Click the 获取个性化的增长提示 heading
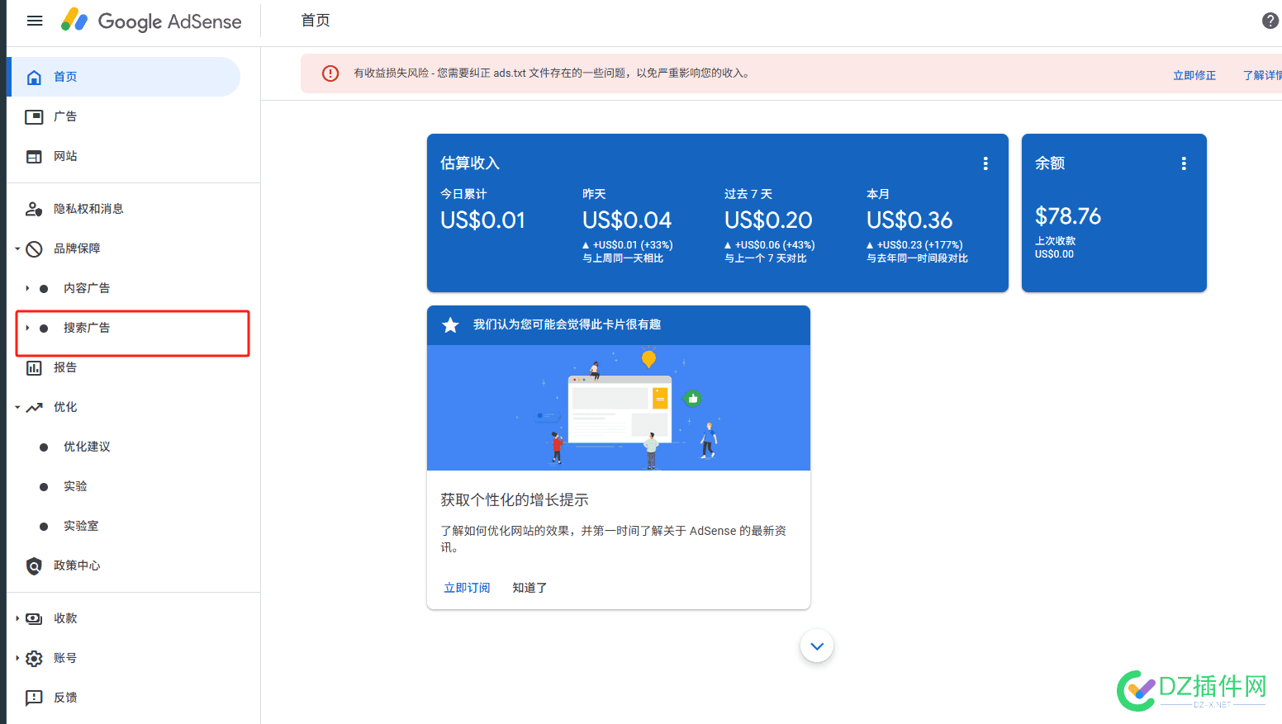1282x724 pixels. click(515, 499)
